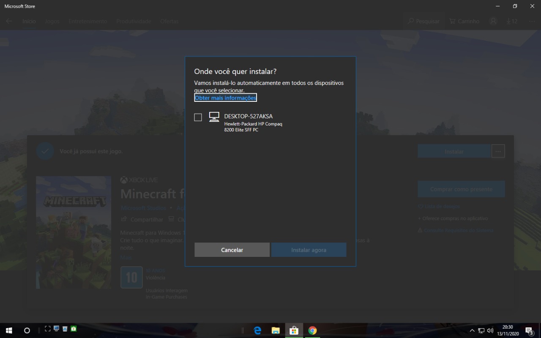The width and height of the screenshot is (541, 338).
Task: Go back with the arrow icon
Action: point(9,21)
